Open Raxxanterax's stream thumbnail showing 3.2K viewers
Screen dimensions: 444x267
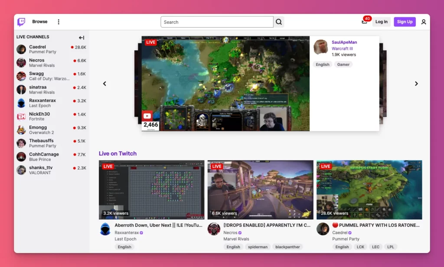(x=151, y=189)
